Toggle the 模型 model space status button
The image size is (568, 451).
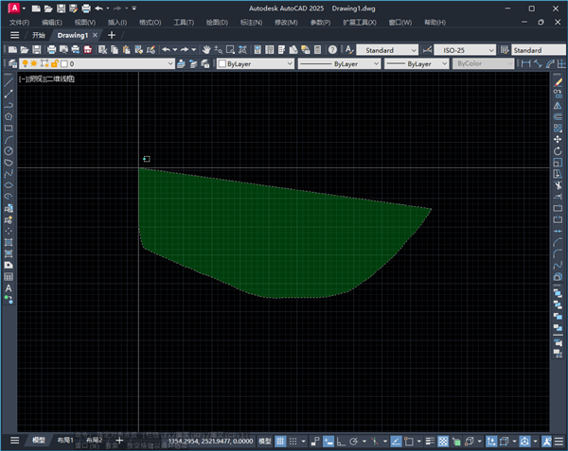265,441
